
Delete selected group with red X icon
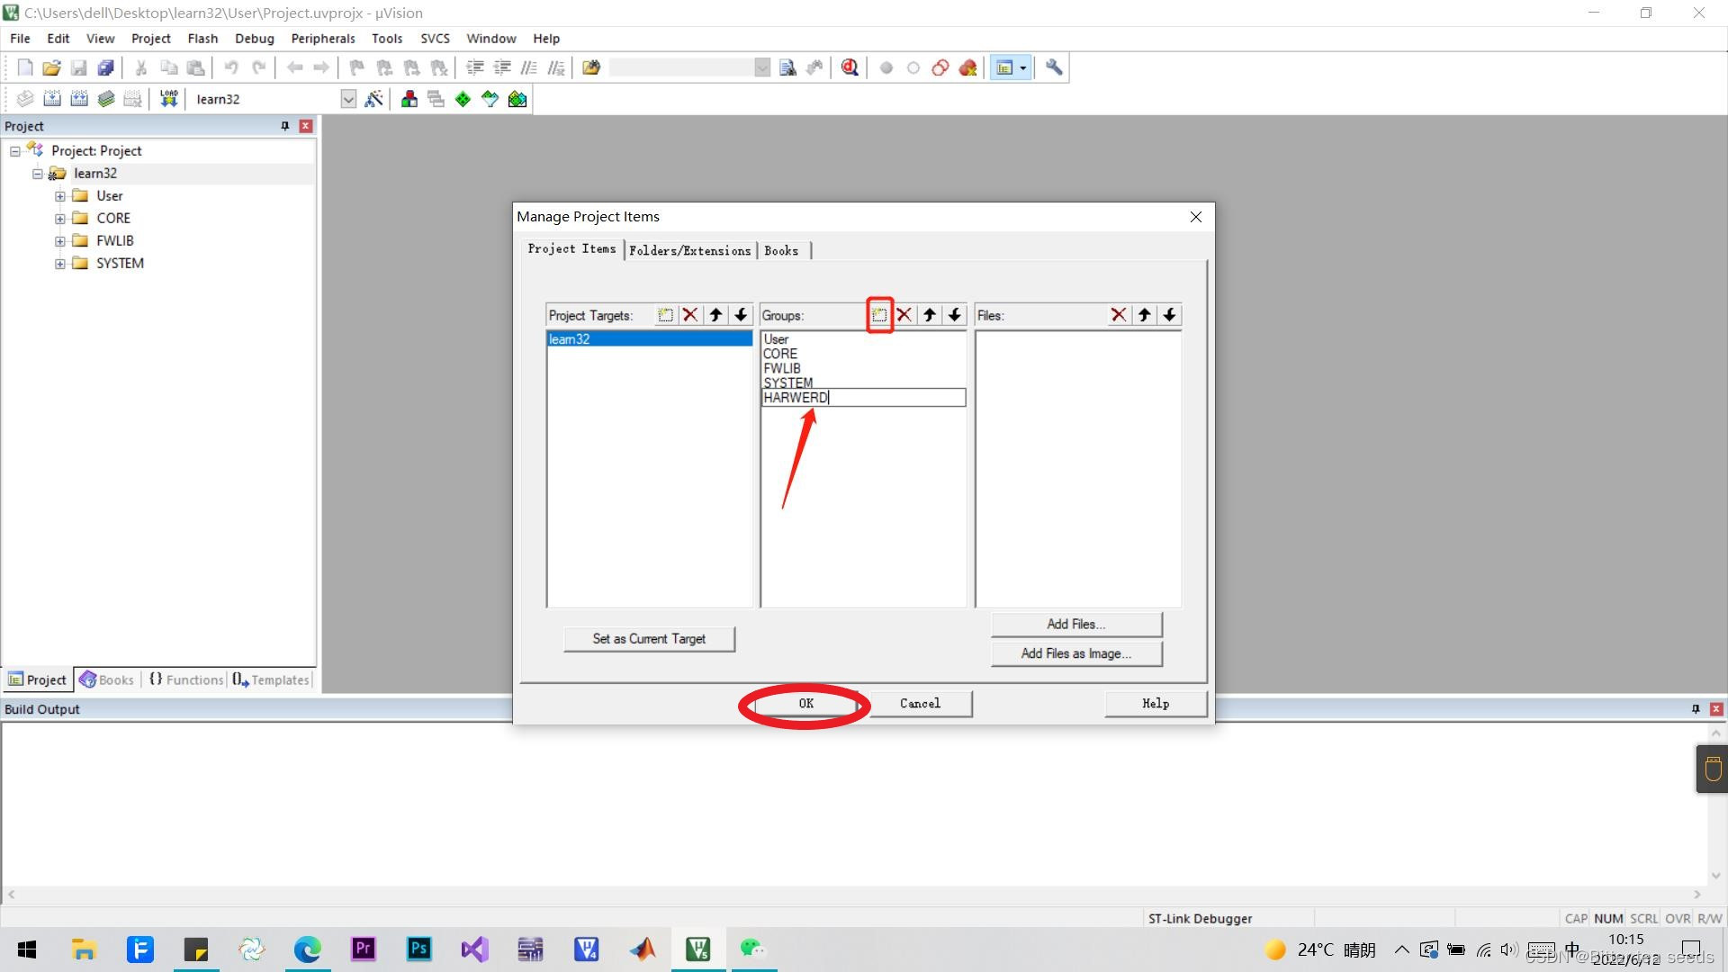point(904,315)
